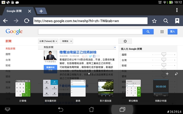Image resolution: width=183 pixels, height=114 pixels.
Task: Focus the Google News search box
Action: coord(90,32)
